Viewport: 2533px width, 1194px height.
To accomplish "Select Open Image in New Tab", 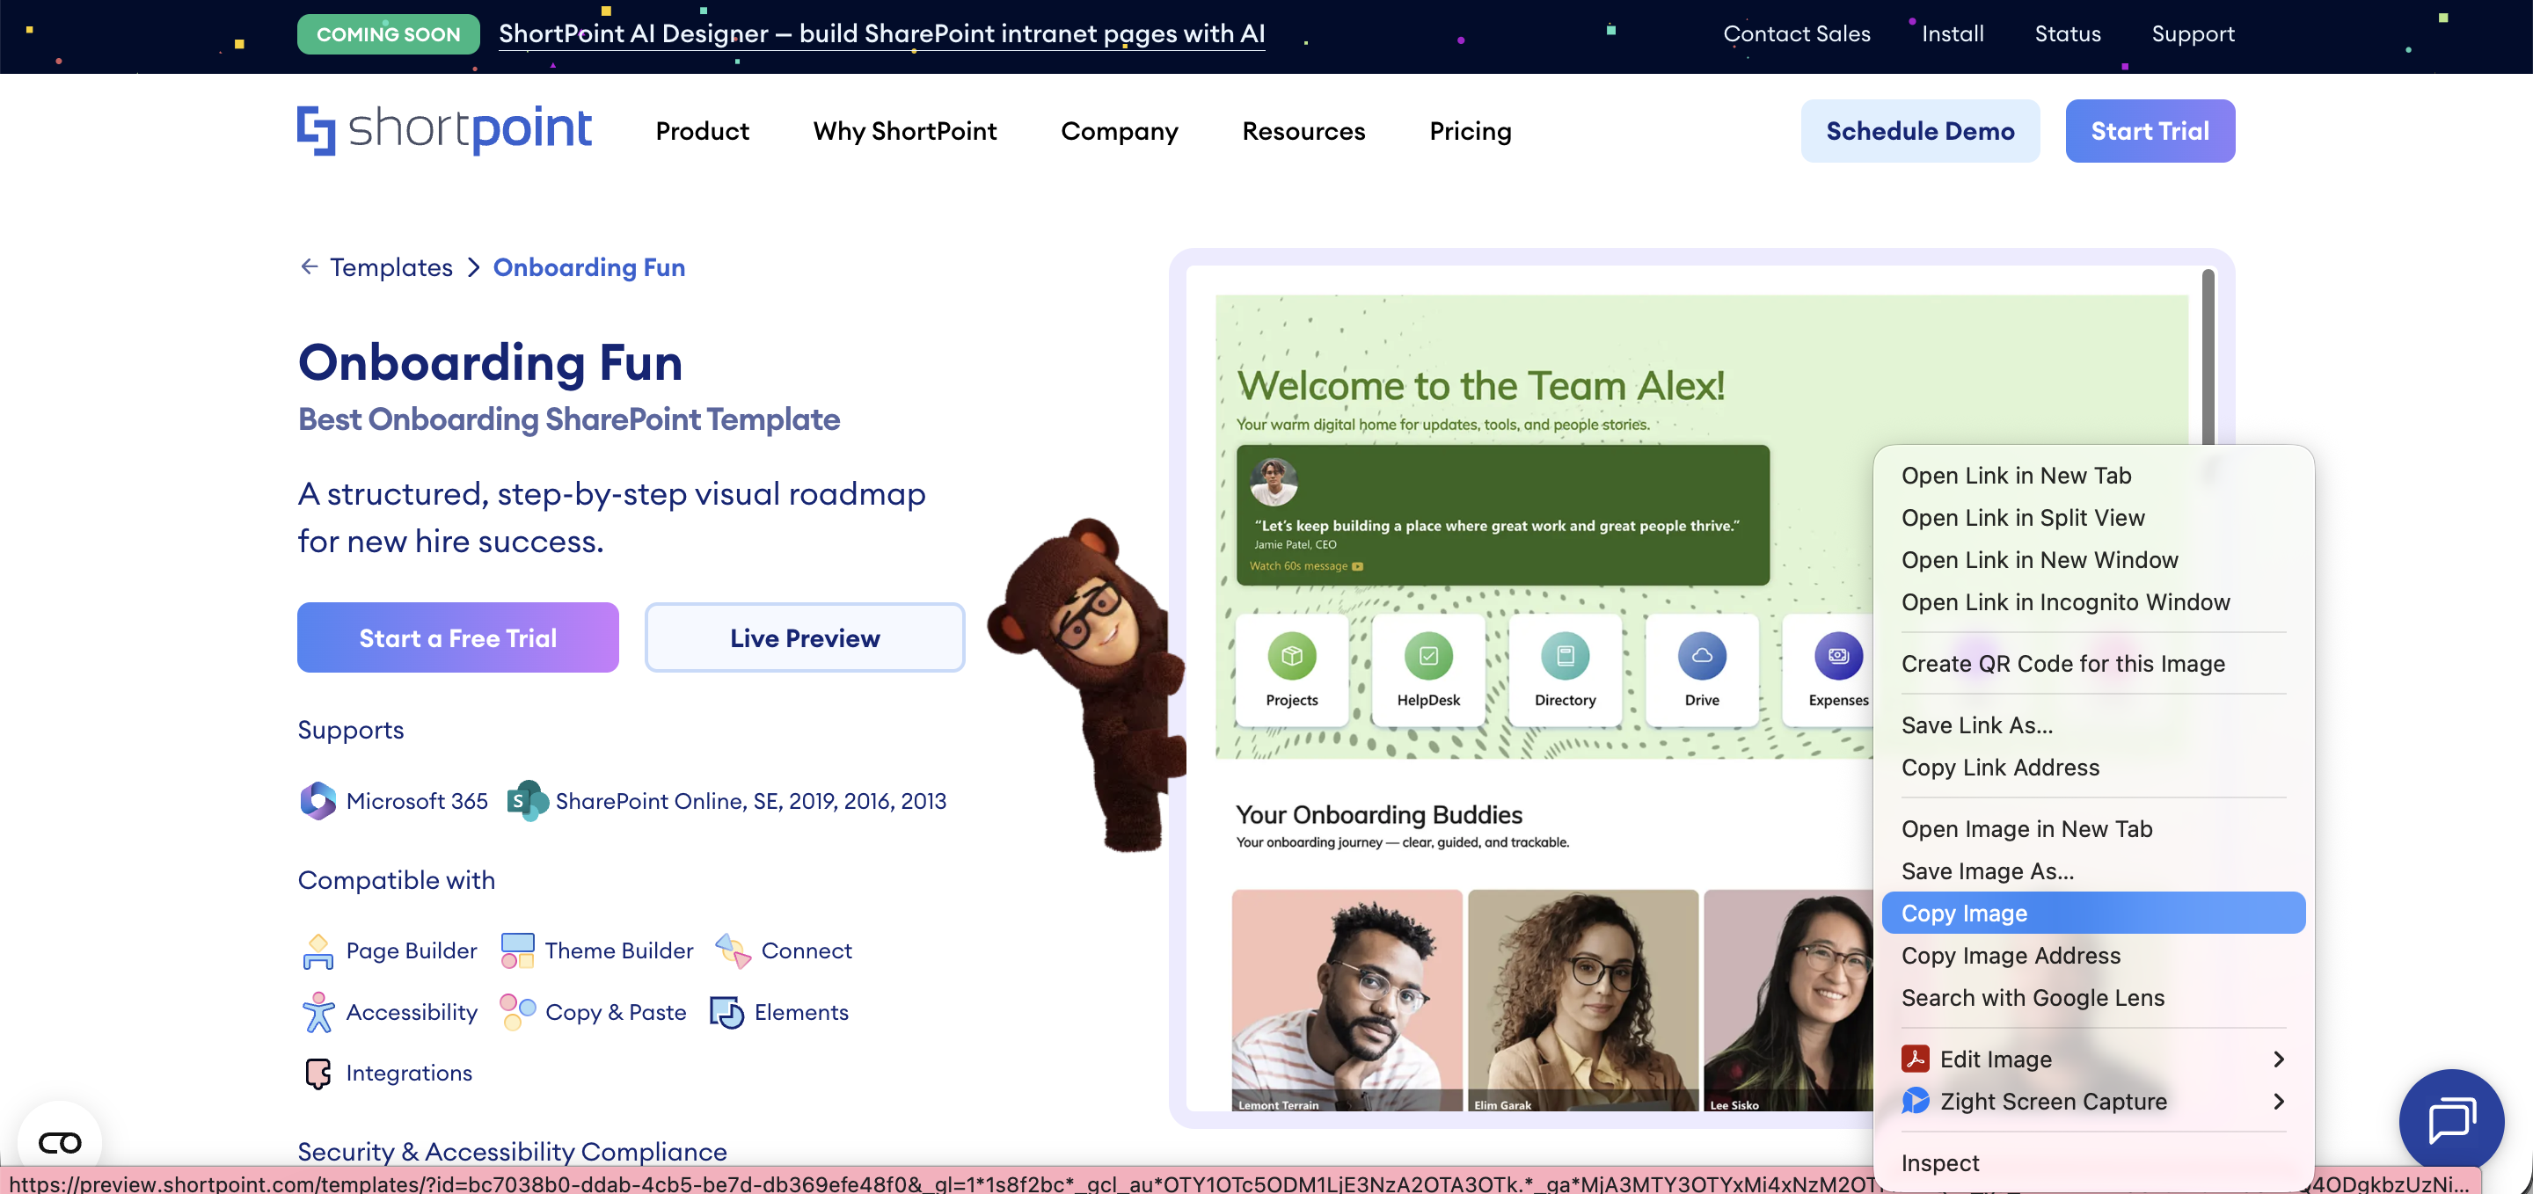I will tap(2092, 828).
